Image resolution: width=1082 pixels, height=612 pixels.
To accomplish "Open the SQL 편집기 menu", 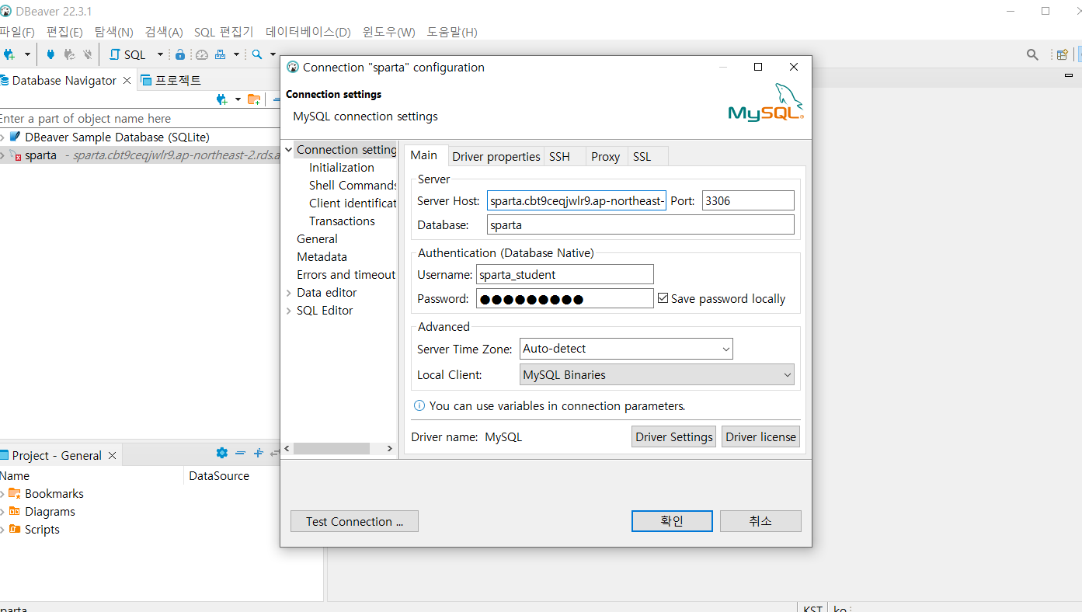I will (224, 32).
